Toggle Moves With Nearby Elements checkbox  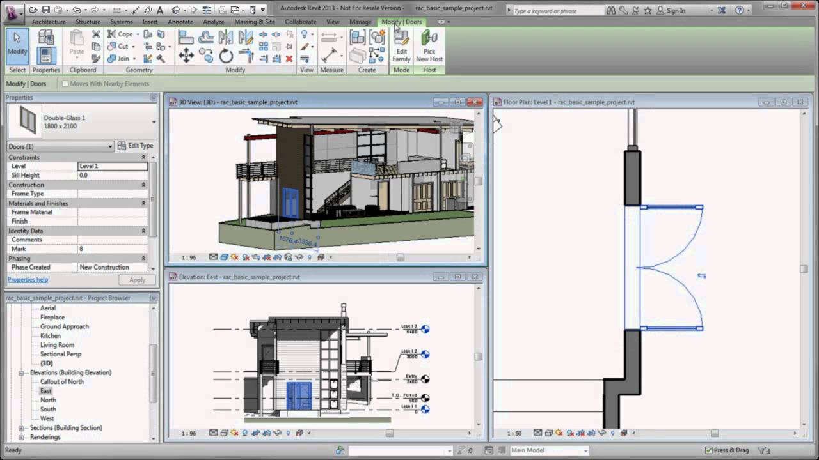65,84
